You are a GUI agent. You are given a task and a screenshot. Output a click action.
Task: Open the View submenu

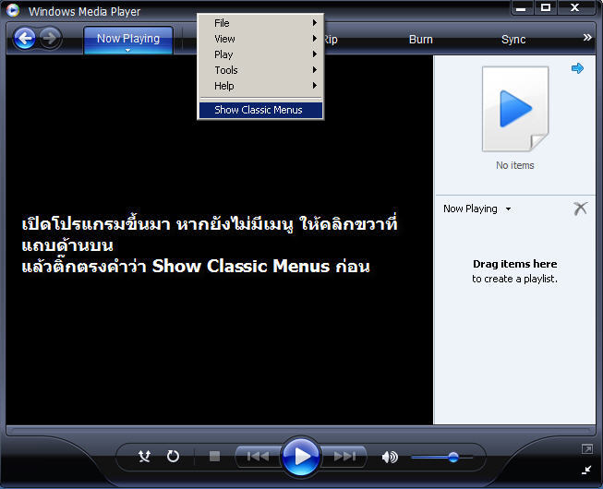click(x=260, y=39)
